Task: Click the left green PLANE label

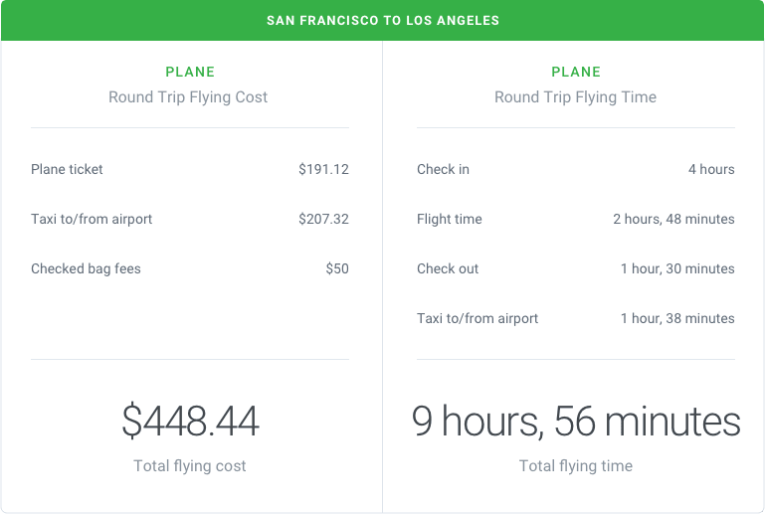Action: 190,72
